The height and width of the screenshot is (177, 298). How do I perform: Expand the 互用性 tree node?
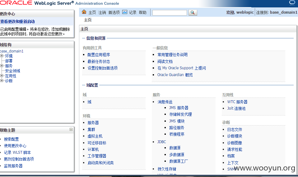pos(2,76)
